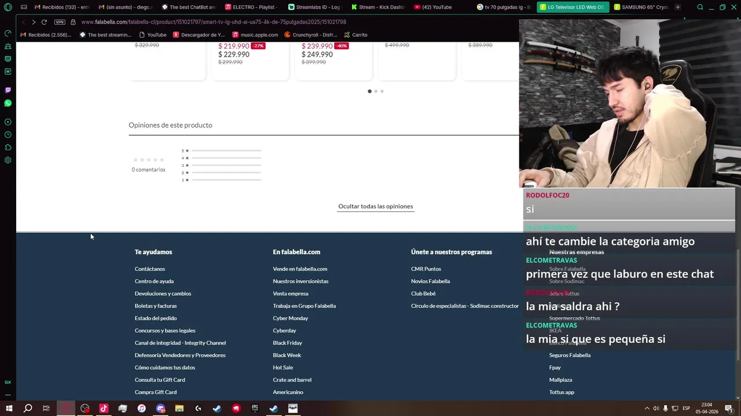Open the Club Bebé link
The height and width of the screenshot is (416, 741).
[x=423, y=294]
